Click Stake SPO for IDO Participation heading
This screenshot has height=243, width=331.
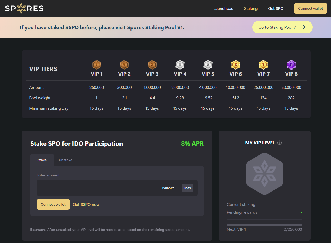click(77, 143)
